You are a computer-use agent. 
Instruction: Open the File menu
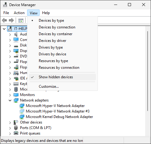6,13
